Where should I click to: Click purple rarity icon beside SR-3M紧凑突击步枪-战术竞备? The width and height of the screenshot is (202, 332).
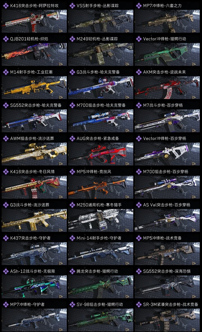click(x=139, y=304)
